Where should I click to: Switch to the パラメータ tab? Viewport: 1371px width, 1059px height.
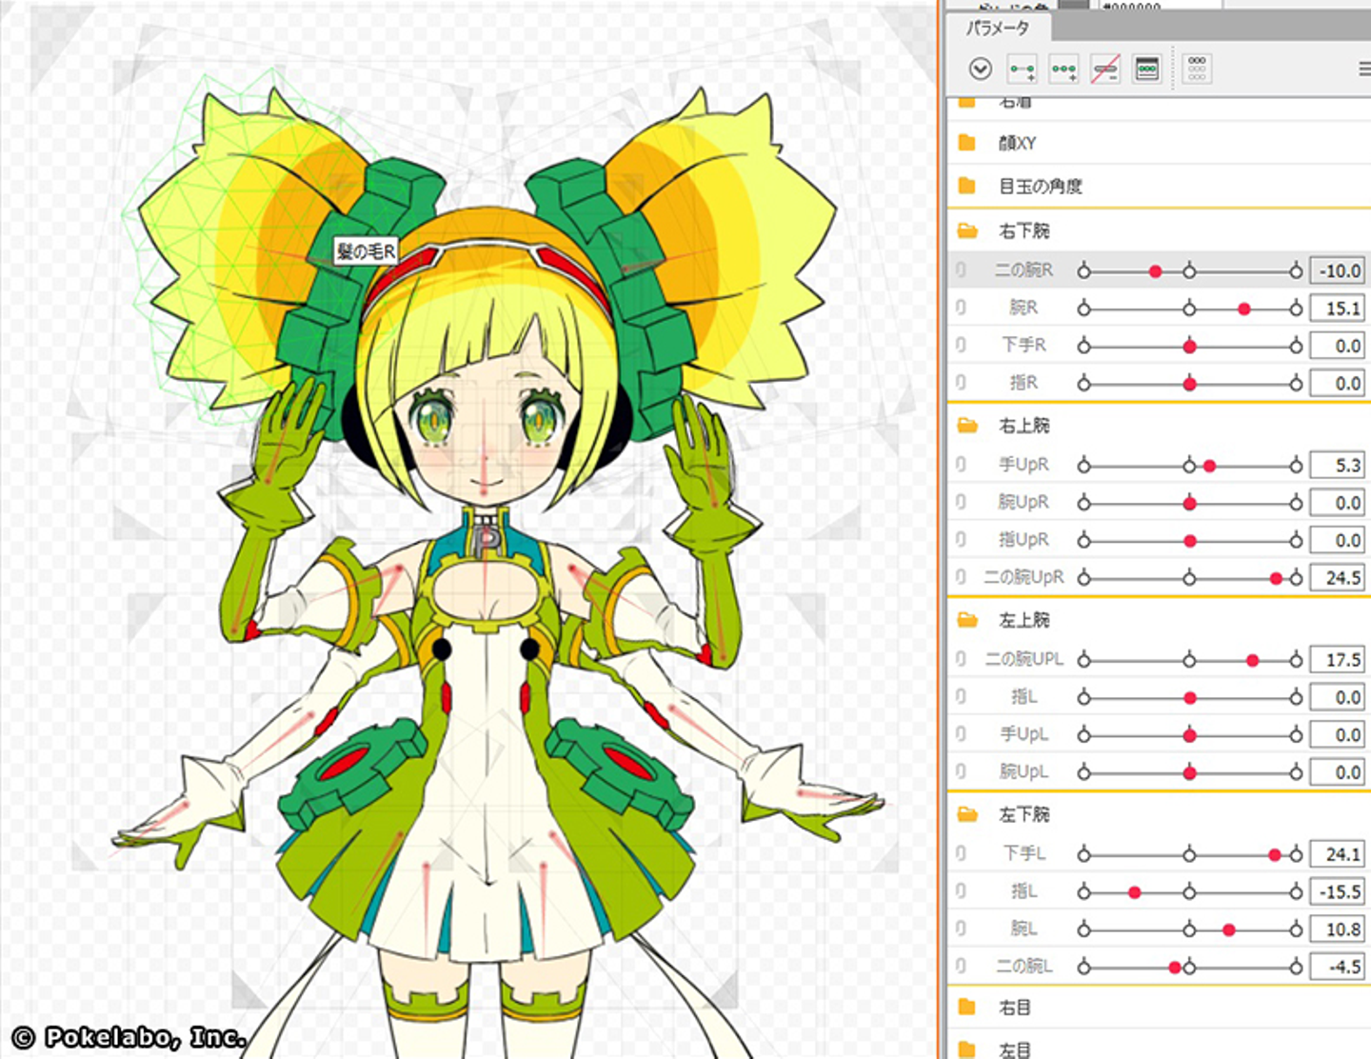point(997,29)
